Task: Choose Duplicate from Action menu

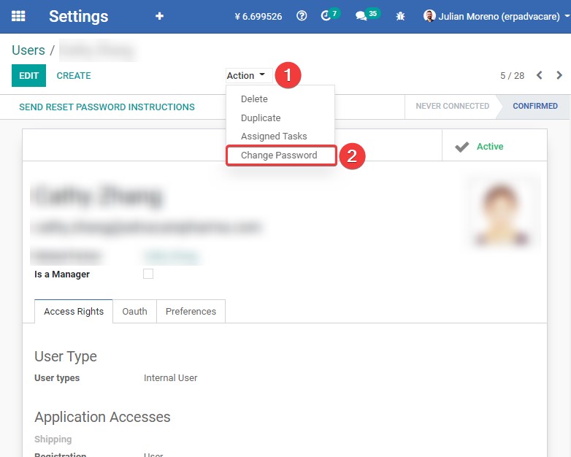Action: [x=280, y=118]
